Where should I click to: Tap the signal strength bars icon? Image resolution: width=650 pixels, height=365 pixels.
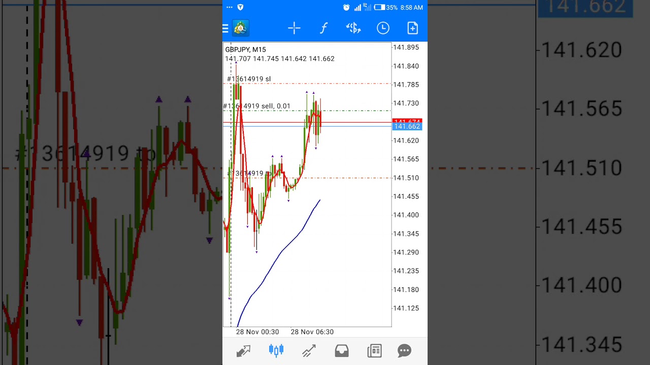pos(358,8)
